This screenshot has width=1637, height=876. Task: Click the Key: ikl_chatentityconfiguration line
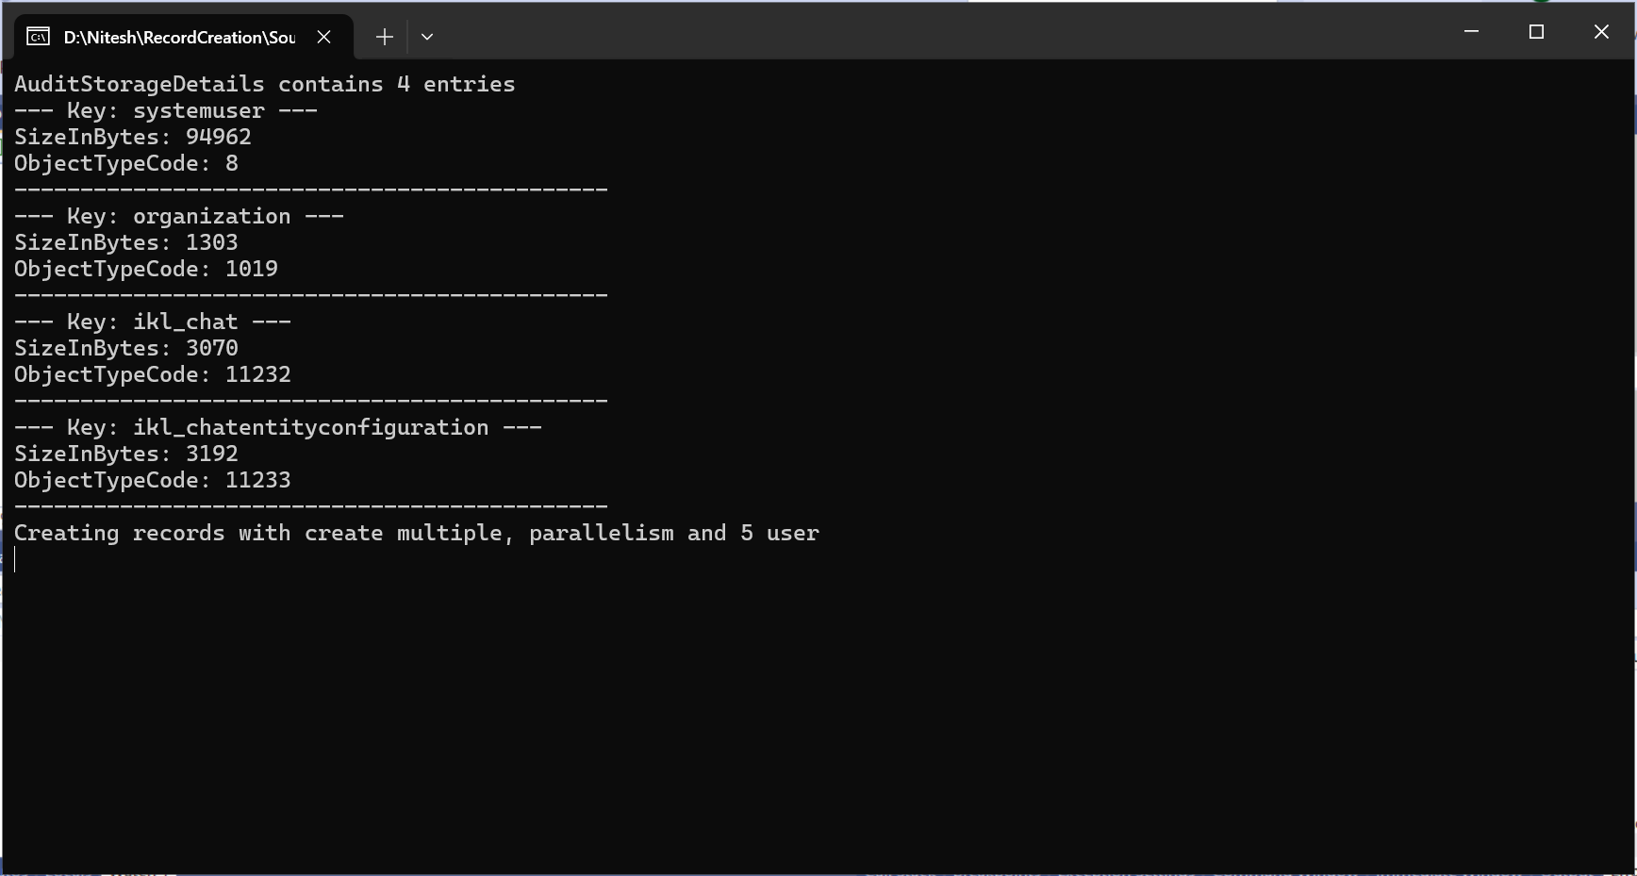coord(279,427)
